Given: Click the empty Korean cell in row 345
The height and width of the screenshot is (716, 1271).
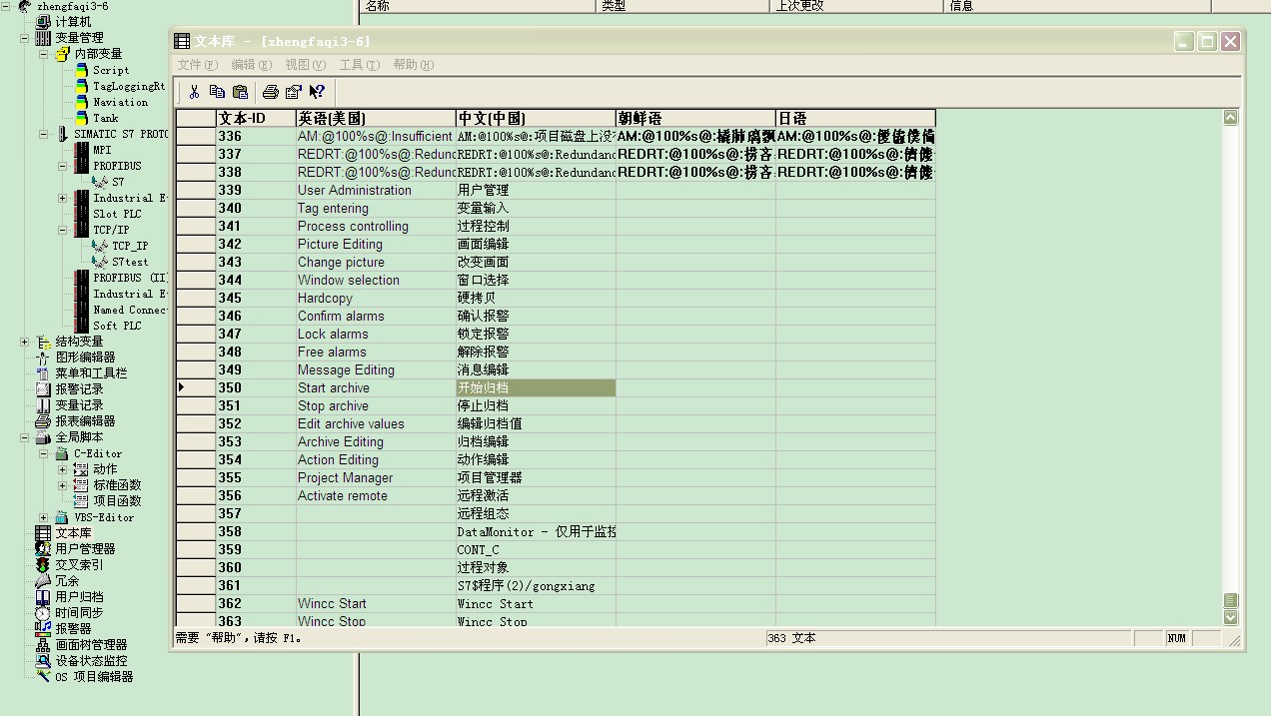Looking at the screenshot, I should 695,298.
